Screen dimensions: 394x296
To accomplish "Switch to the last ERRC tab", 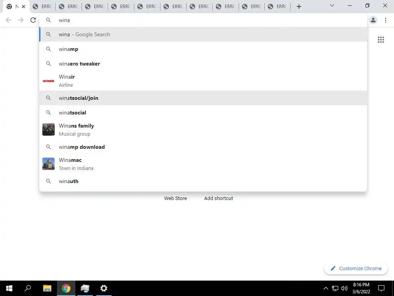I will [x=277, y=7].
